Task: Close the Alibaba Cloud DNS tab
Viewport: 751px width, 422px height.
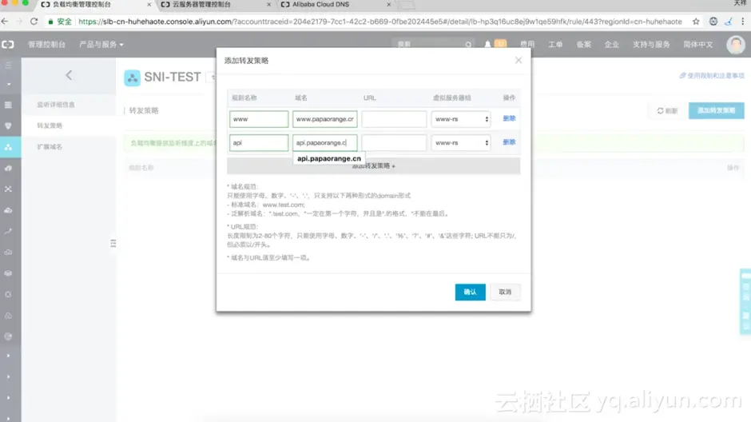Action: click(x=388, y=4)
